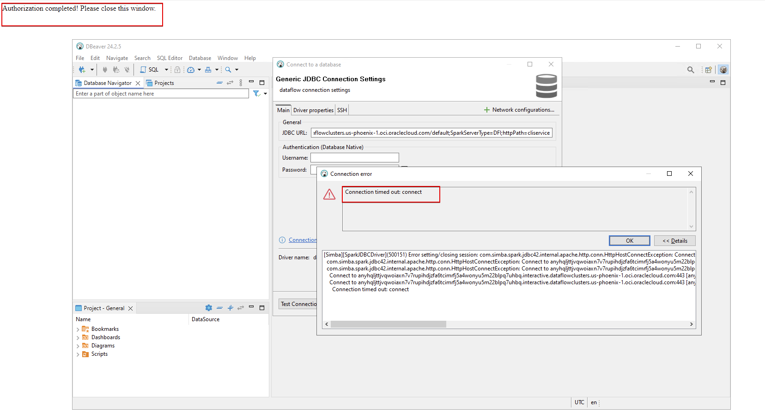The image size is (765, 419).
Task: Click the blue plus icon in Project panel
Action: click(230, 308)
